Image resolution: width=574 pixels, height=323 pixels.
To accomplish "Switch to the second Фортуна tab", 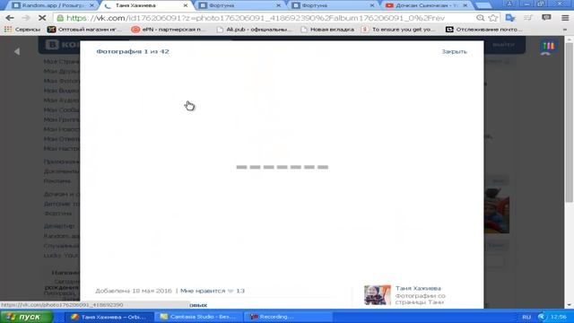I will point(333,5).
